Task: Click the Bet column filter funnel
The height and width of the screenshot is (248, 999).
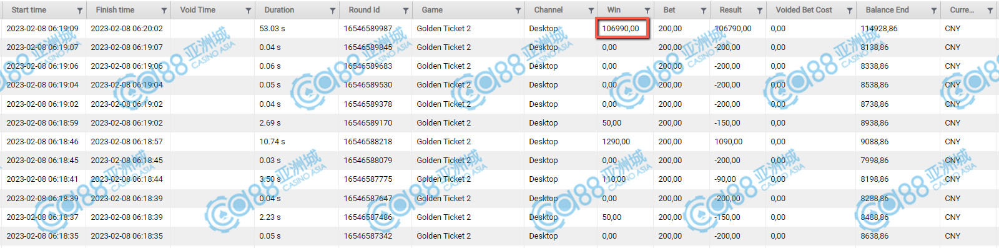Action: pos(703,11)
